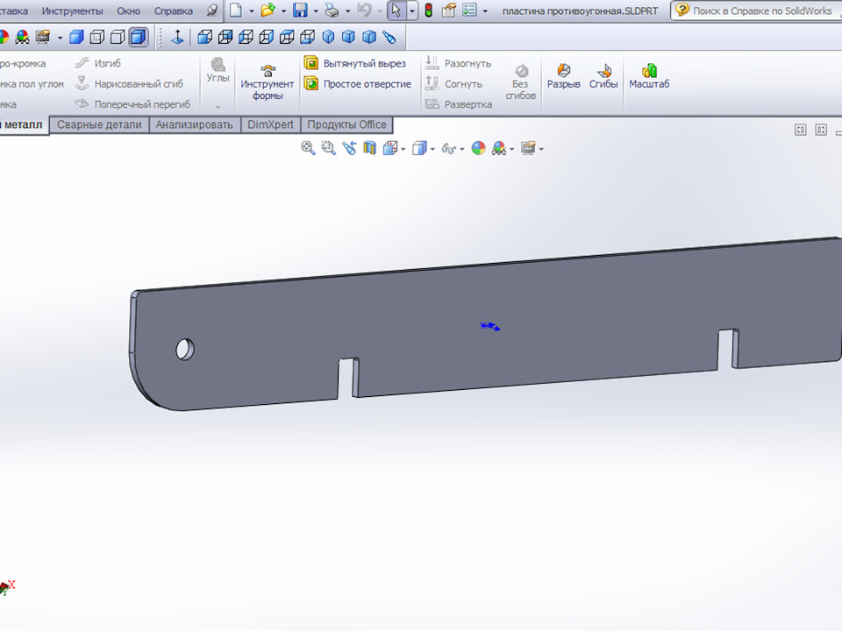The width and height of the screenshot is (842, 631).
Task: Select Hidden Lines Visible display style
Action: [97, 37]
